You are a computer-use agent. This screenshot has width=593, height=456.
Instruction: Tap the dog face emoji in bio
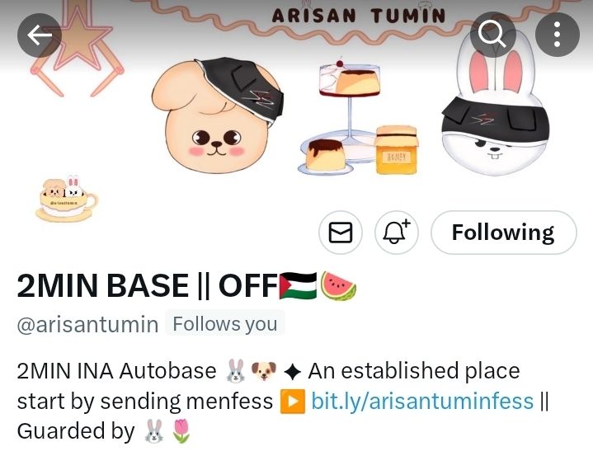pos(264,371)
